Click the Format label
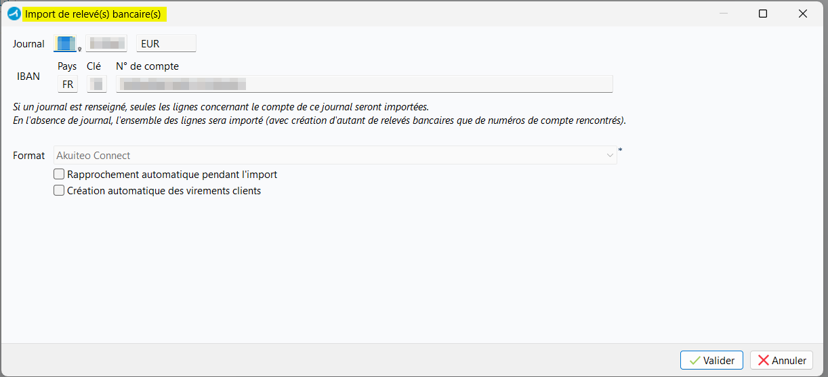 click(x=29, y=156)
